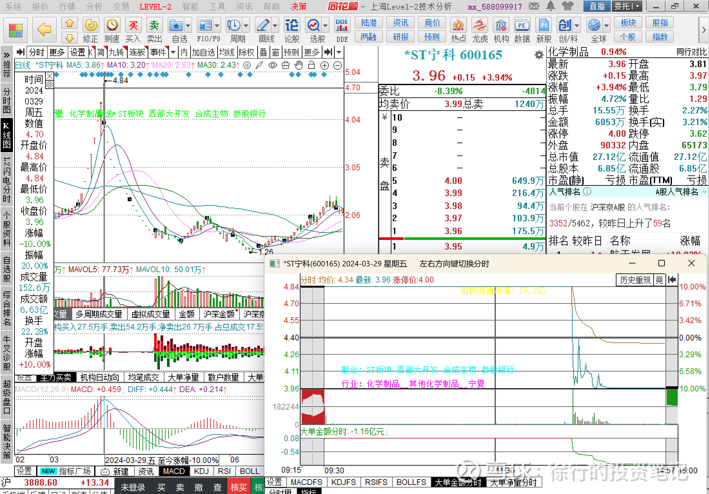Click the 历史重现 button
Screen dimensions: 709x494
[x=635, y=280]
